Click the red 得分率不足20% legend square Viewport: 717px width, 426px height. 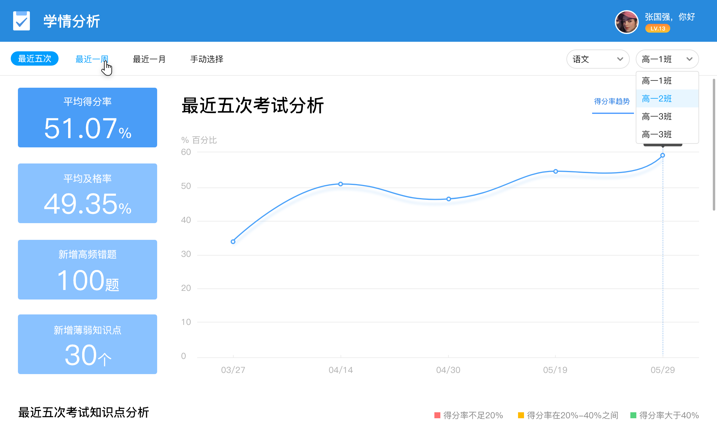click(x=437, y=415)
